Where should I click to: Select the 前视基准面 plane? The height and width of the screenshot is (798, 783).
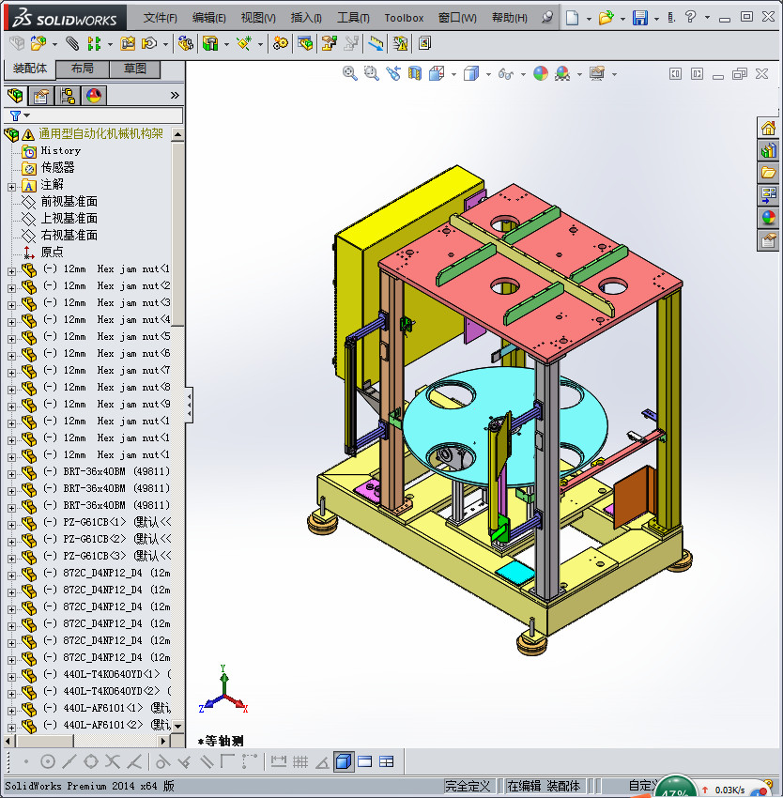[x=69, y=202]
